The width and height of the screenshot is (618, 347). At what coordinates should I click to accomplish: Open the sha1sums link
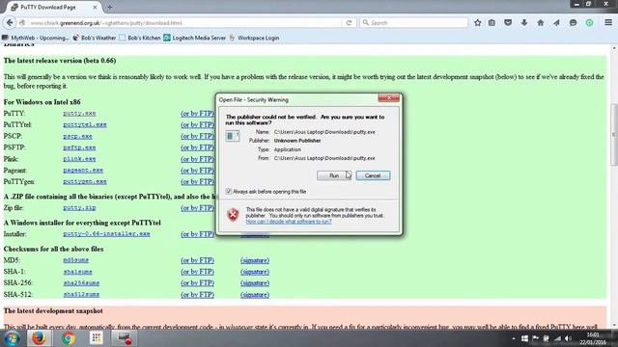77,272
